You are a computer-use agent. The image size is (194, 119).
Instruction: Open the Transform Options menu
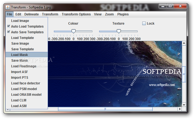pos(76,14)
